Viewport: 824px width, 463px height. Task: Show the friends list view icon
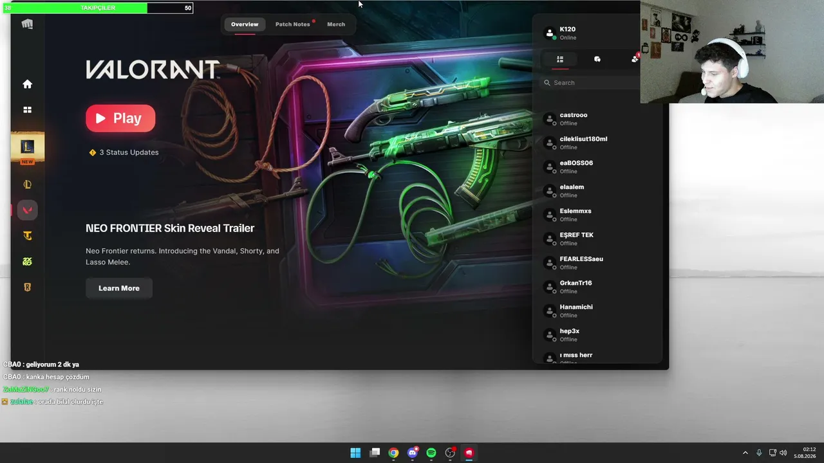(x=560, y=59)
